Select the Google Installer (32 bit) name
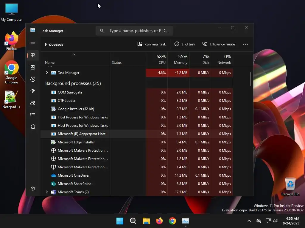 [76, 109]
